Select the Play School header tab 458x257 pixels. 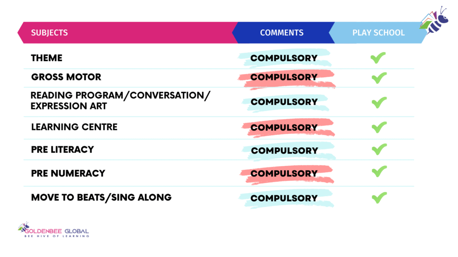[378, 33]
